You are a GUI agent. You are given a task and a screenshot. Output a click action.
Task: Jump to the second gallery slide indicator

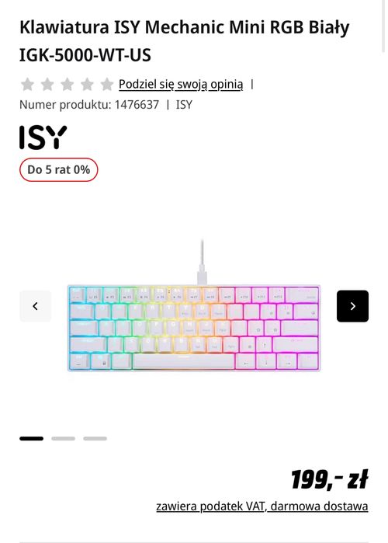point(64,438)
